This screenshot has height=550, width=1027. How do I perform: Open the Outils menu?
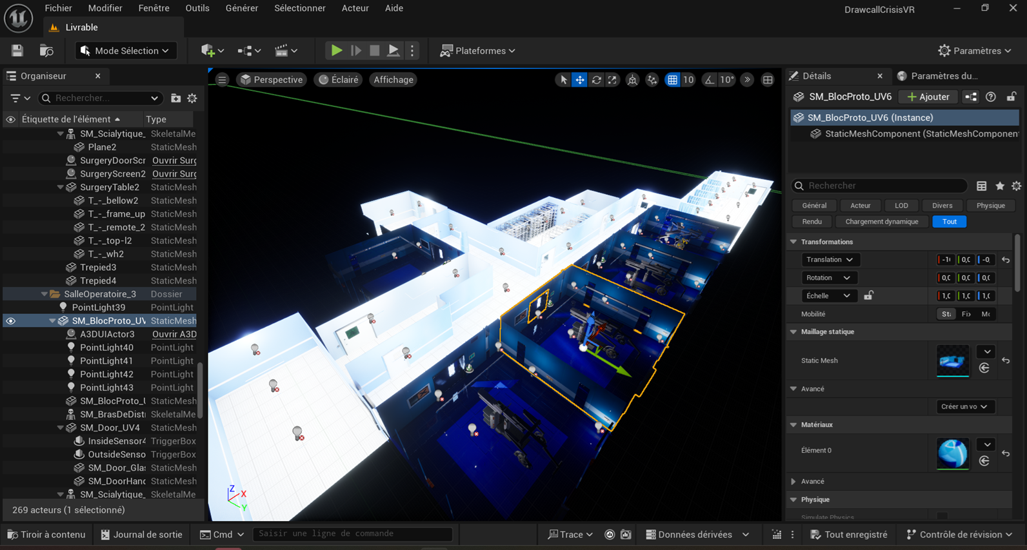click(197, 8)
